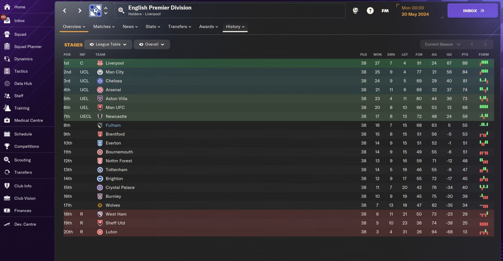Screen dimensions: 503x261
Task: Open the Overall filter dropdown
Action: [152, 44]
